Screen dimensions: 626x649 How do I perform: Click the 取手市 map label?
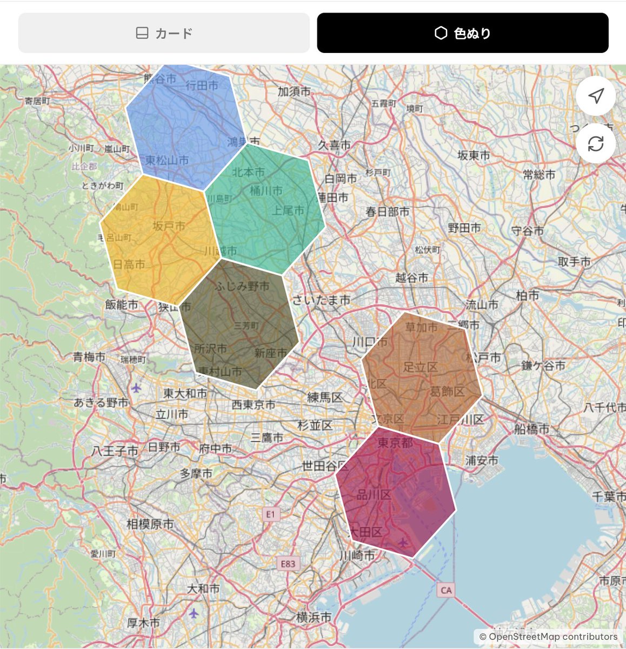click(x=575, y=262)
